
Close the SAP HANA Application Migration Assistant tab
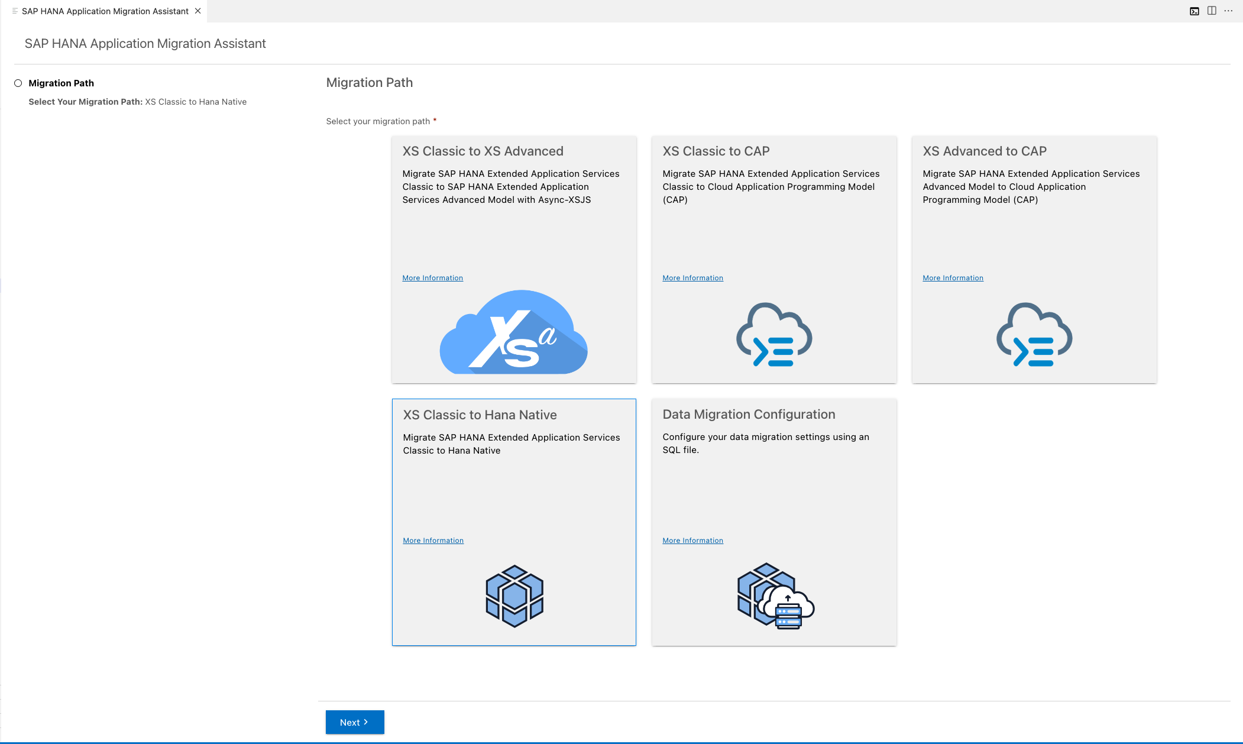(198, 11)
